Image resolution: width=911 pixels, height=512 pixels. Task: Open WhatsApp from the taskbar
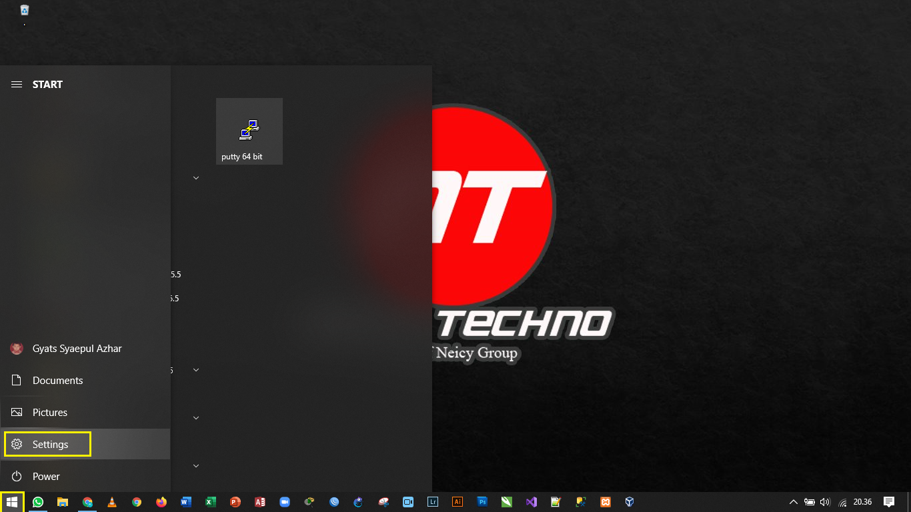pos(38,502)
